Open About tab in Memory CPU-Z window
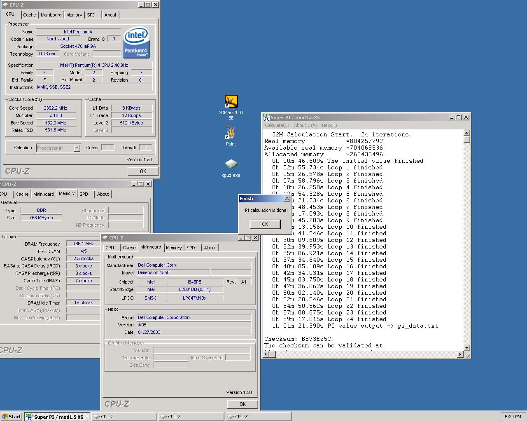 pyautogui.click(x=103, y=194)
